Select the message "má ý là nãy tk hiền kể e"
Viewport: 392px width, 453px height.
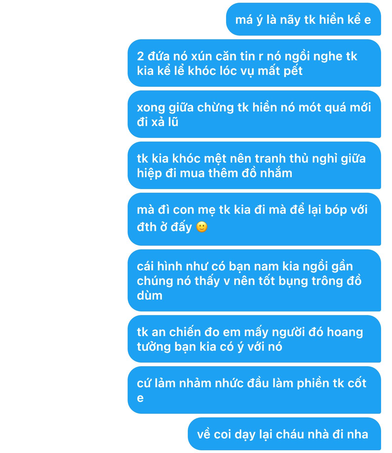click(x=303, y=19)
